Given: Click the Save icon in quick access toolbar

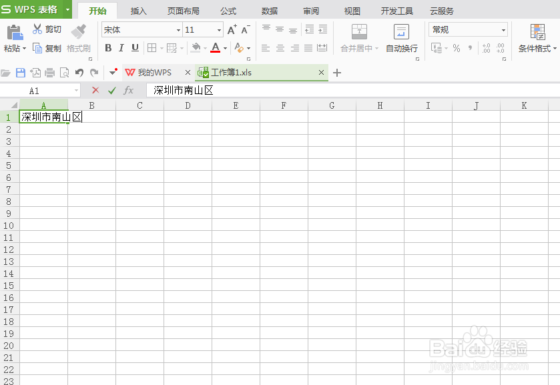Looking at the screenshot, I should coord(22,72).
